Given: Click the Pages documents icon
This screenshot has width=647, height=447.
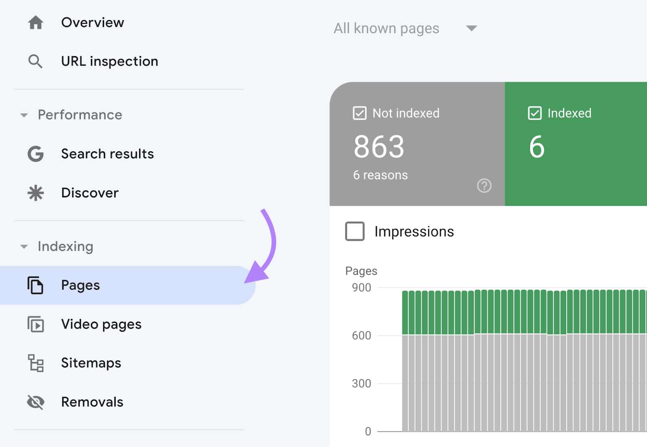Looking at the screenshot, I should pos(36,285).
